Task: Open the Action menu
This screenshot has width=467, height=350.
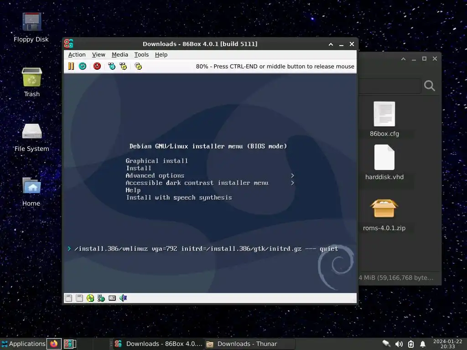Action: (x=77, y=55)
